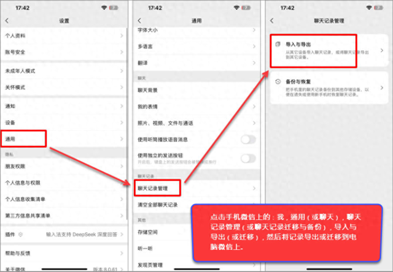The image size is (393, 272).
Task: Open 帮助与反馈
Action: (64, 253)
